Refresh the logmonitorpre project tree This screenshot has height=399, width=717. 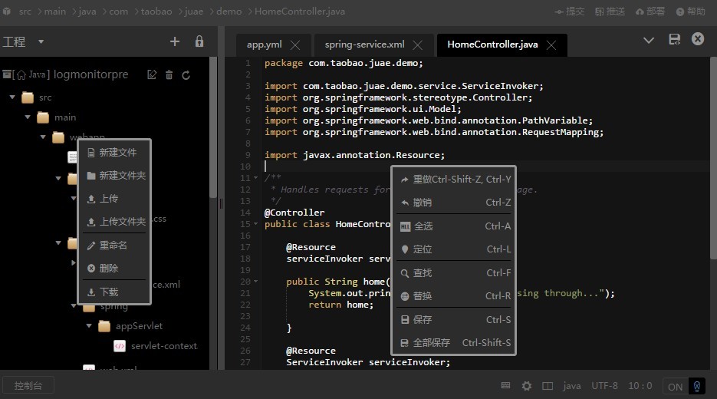[186, 75]
